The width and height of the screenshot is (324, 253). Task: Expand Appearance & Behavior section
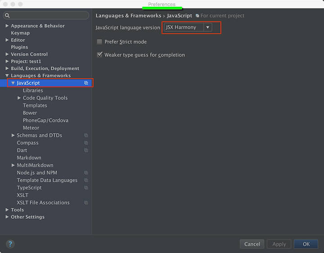[x=7, y=26]
